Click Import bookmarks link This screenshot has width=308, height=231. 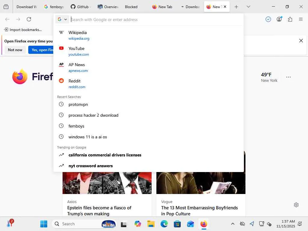[x=23, y=30]
